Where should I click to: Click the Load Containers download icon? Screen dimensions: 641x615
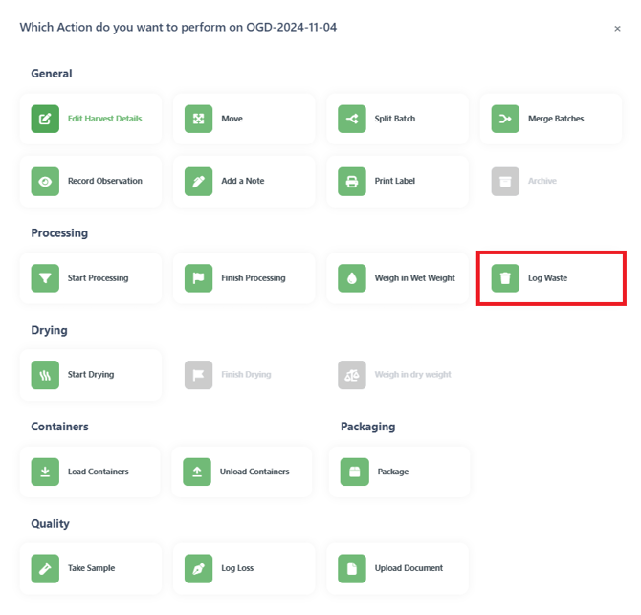coord(45,472)
